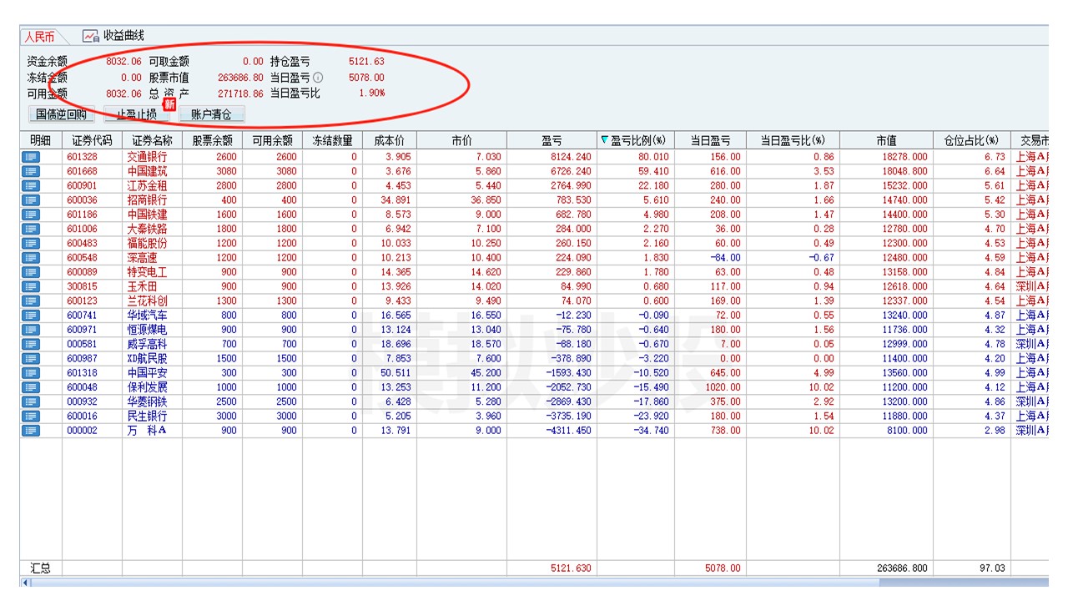Open the 止盈止损 button
Viewport: 1068px width, 601px height.
(x=136, y=114)
